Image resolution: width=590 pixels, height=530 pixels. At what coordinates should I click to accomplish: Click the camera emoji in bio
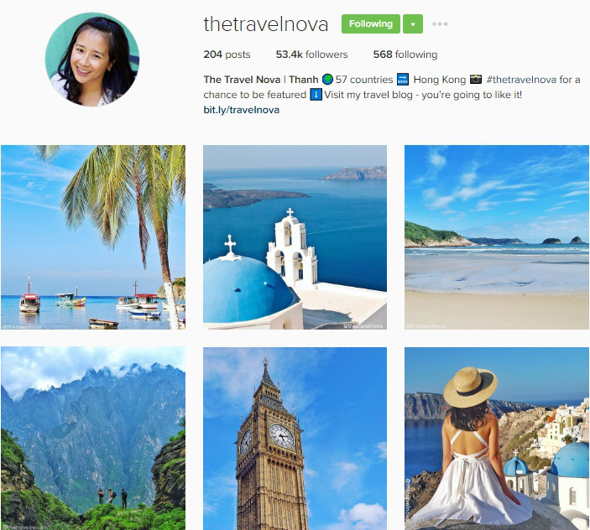click(x=476, y=80)
